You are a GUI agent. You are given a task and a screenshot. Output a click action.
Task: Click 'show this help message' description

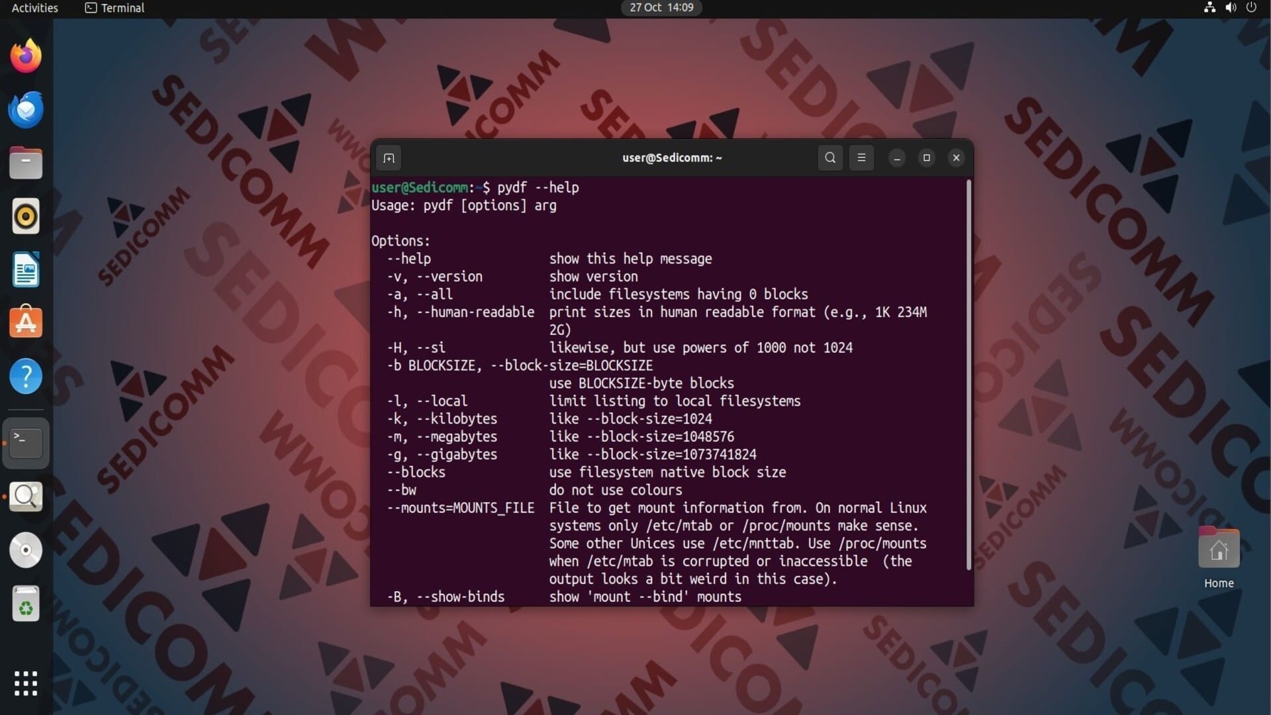coord(631,258)
